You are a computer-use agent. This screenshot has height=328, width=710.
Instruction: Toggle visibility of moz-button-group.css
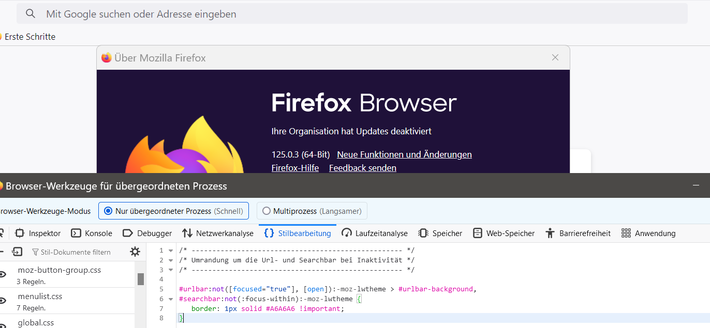click(x=3, y=275)
